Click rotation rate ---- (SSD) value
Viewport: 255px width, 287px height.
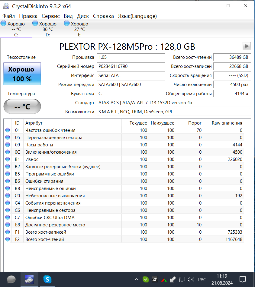click(x=232, y=75)
